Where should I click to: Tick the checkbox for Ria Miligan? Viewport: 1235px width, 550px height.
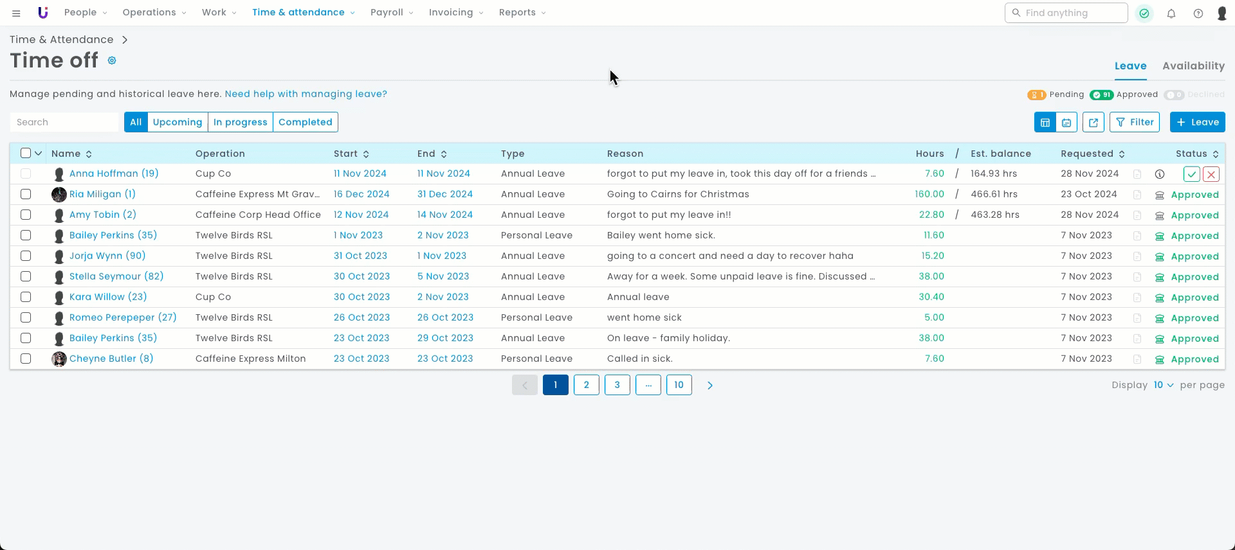(x=26, y=194)
